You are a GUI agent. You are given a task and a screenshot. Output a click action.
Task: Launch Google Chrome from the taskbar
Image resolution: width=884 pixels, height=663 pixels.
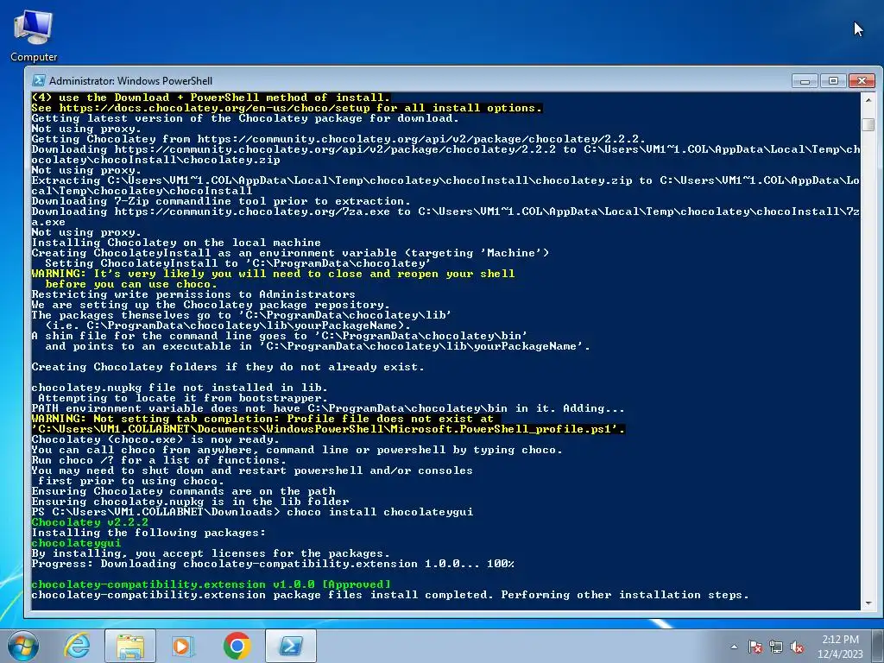pyautogui.click(x=237, y=646)
